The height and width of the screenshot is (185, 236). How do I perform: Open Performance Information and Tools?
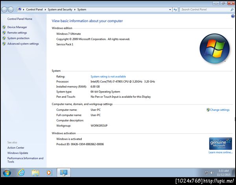point(25,160)
